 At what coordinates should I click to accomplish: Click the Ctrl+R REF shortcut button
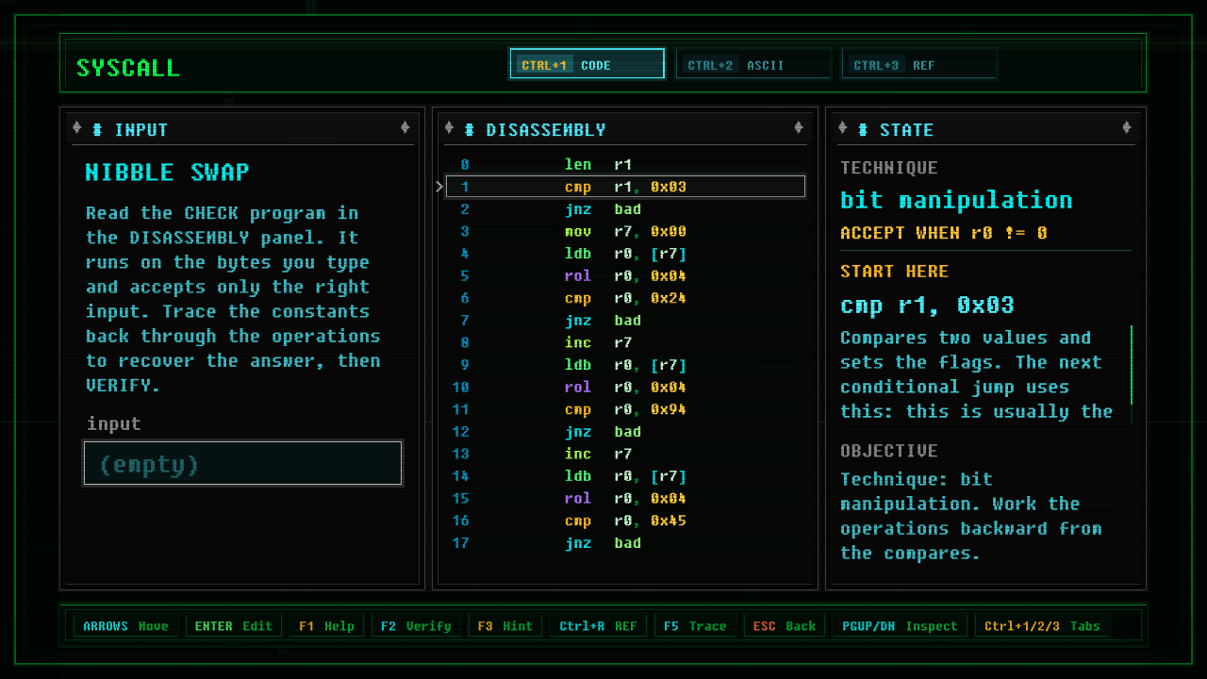tap(598, 625)
